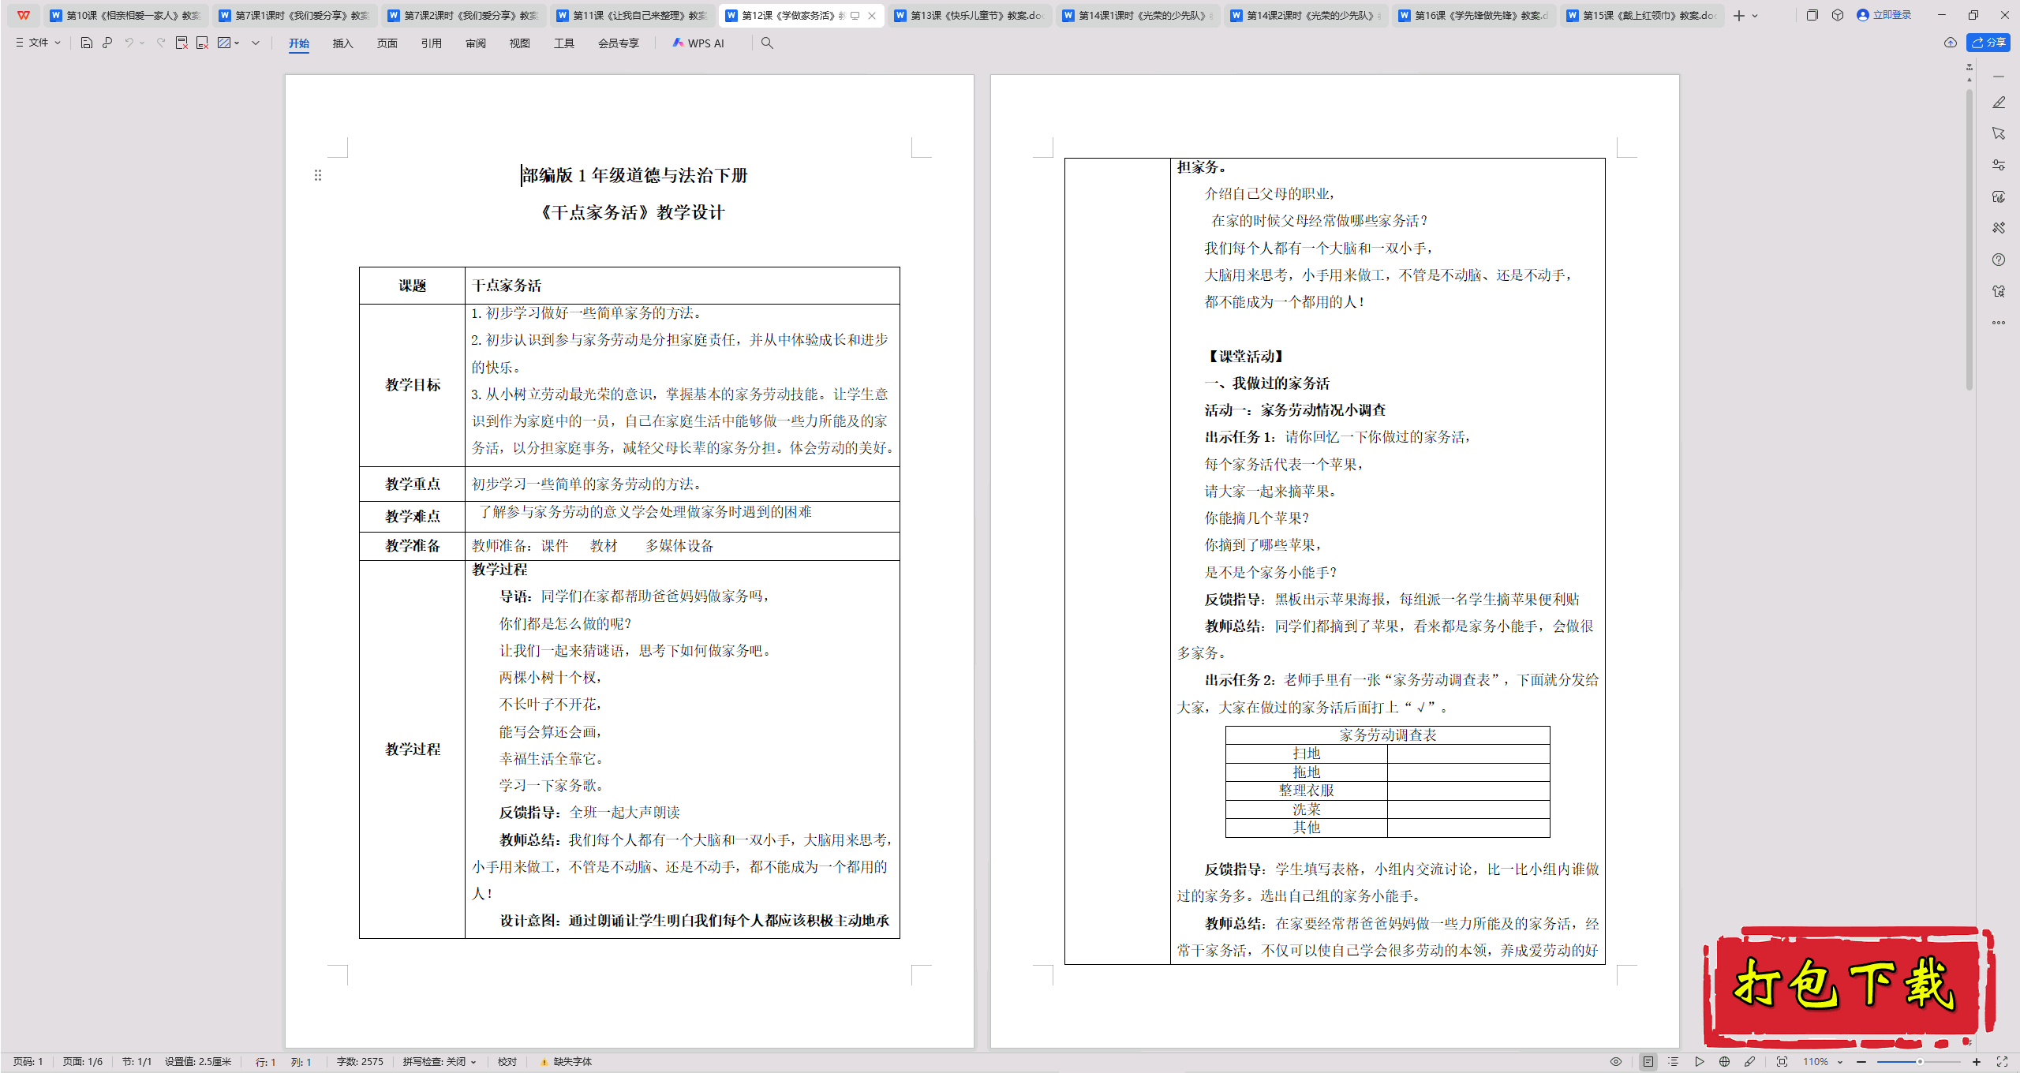Switch to outline view in status bar
The width and height of the screenshot is (2020, 1073).
coord(1673,1062)
